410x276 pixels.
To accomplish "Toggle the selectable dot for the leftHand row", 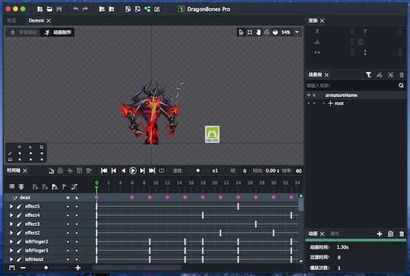I will tap(77, 259).
